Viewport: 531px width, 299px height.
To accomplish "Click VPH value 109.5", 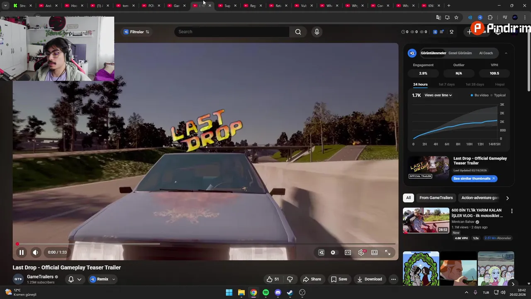I will (494, 73).
